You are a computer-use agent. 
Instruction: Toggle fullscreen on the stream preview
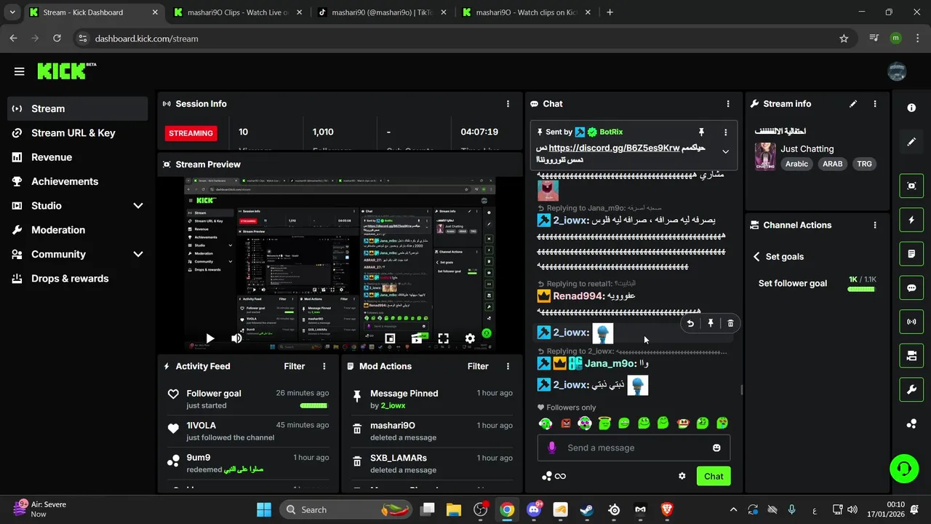coord(443,338)
